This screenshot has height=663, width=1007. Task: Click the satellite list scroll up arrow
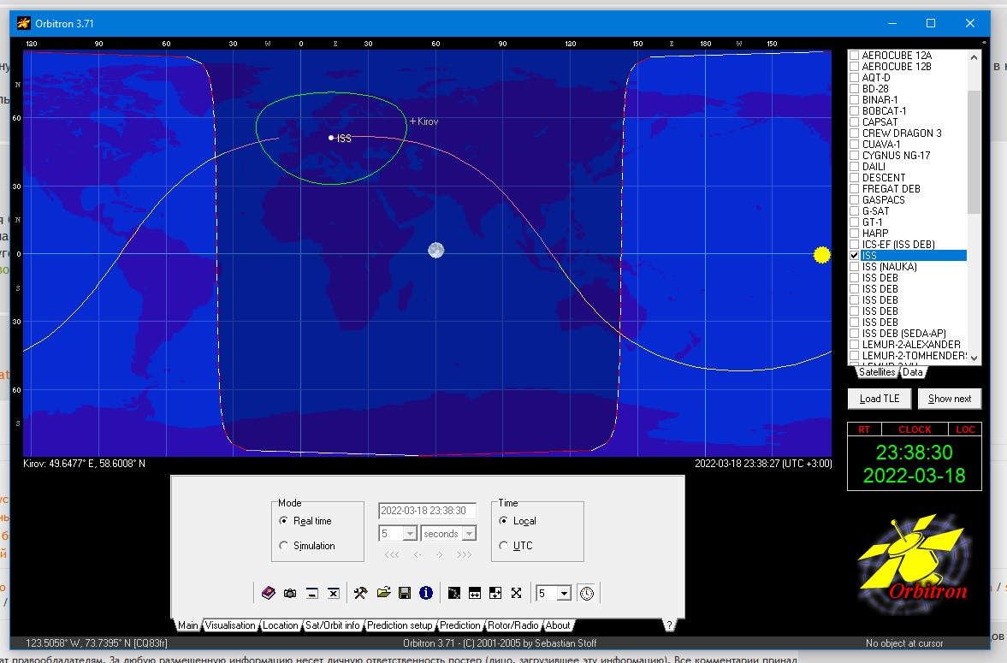click(x=974, y=57)
